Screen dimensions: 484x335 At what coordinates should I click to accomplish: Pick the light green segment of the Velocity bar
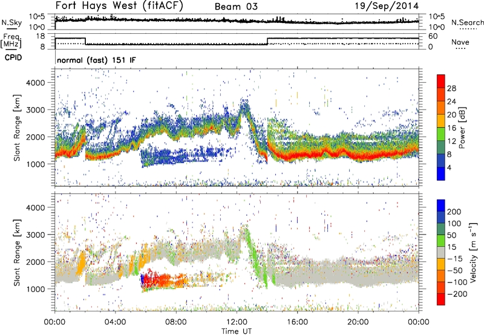click(x=441, y=241)
